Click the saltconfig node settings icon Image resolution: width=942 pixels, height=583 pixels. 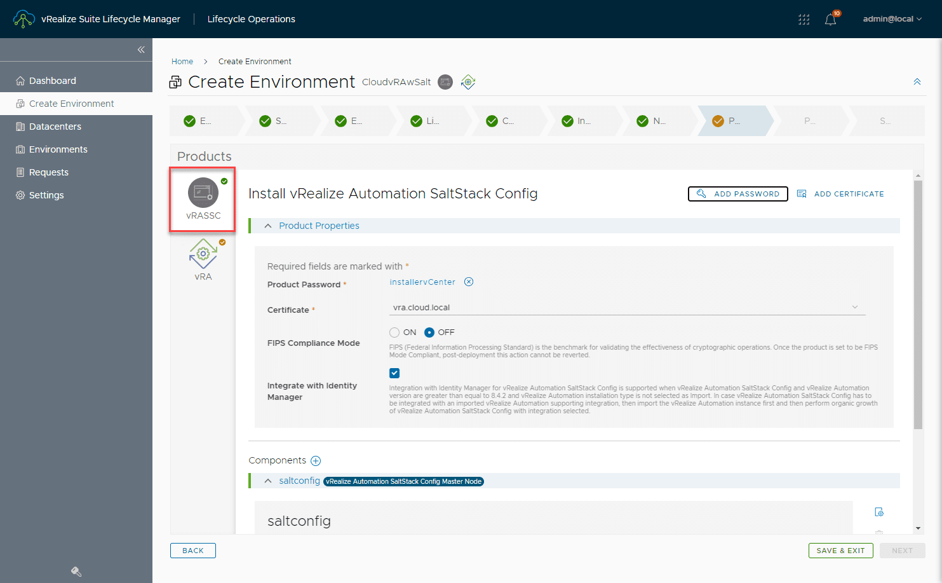tap(879, 512)
